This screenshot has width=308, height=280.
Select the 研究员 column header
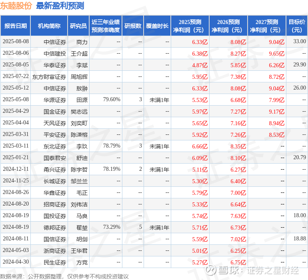point(78,26)
